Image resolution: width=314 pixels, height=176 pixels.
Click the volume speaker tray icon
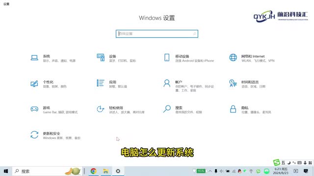[221, 171]
